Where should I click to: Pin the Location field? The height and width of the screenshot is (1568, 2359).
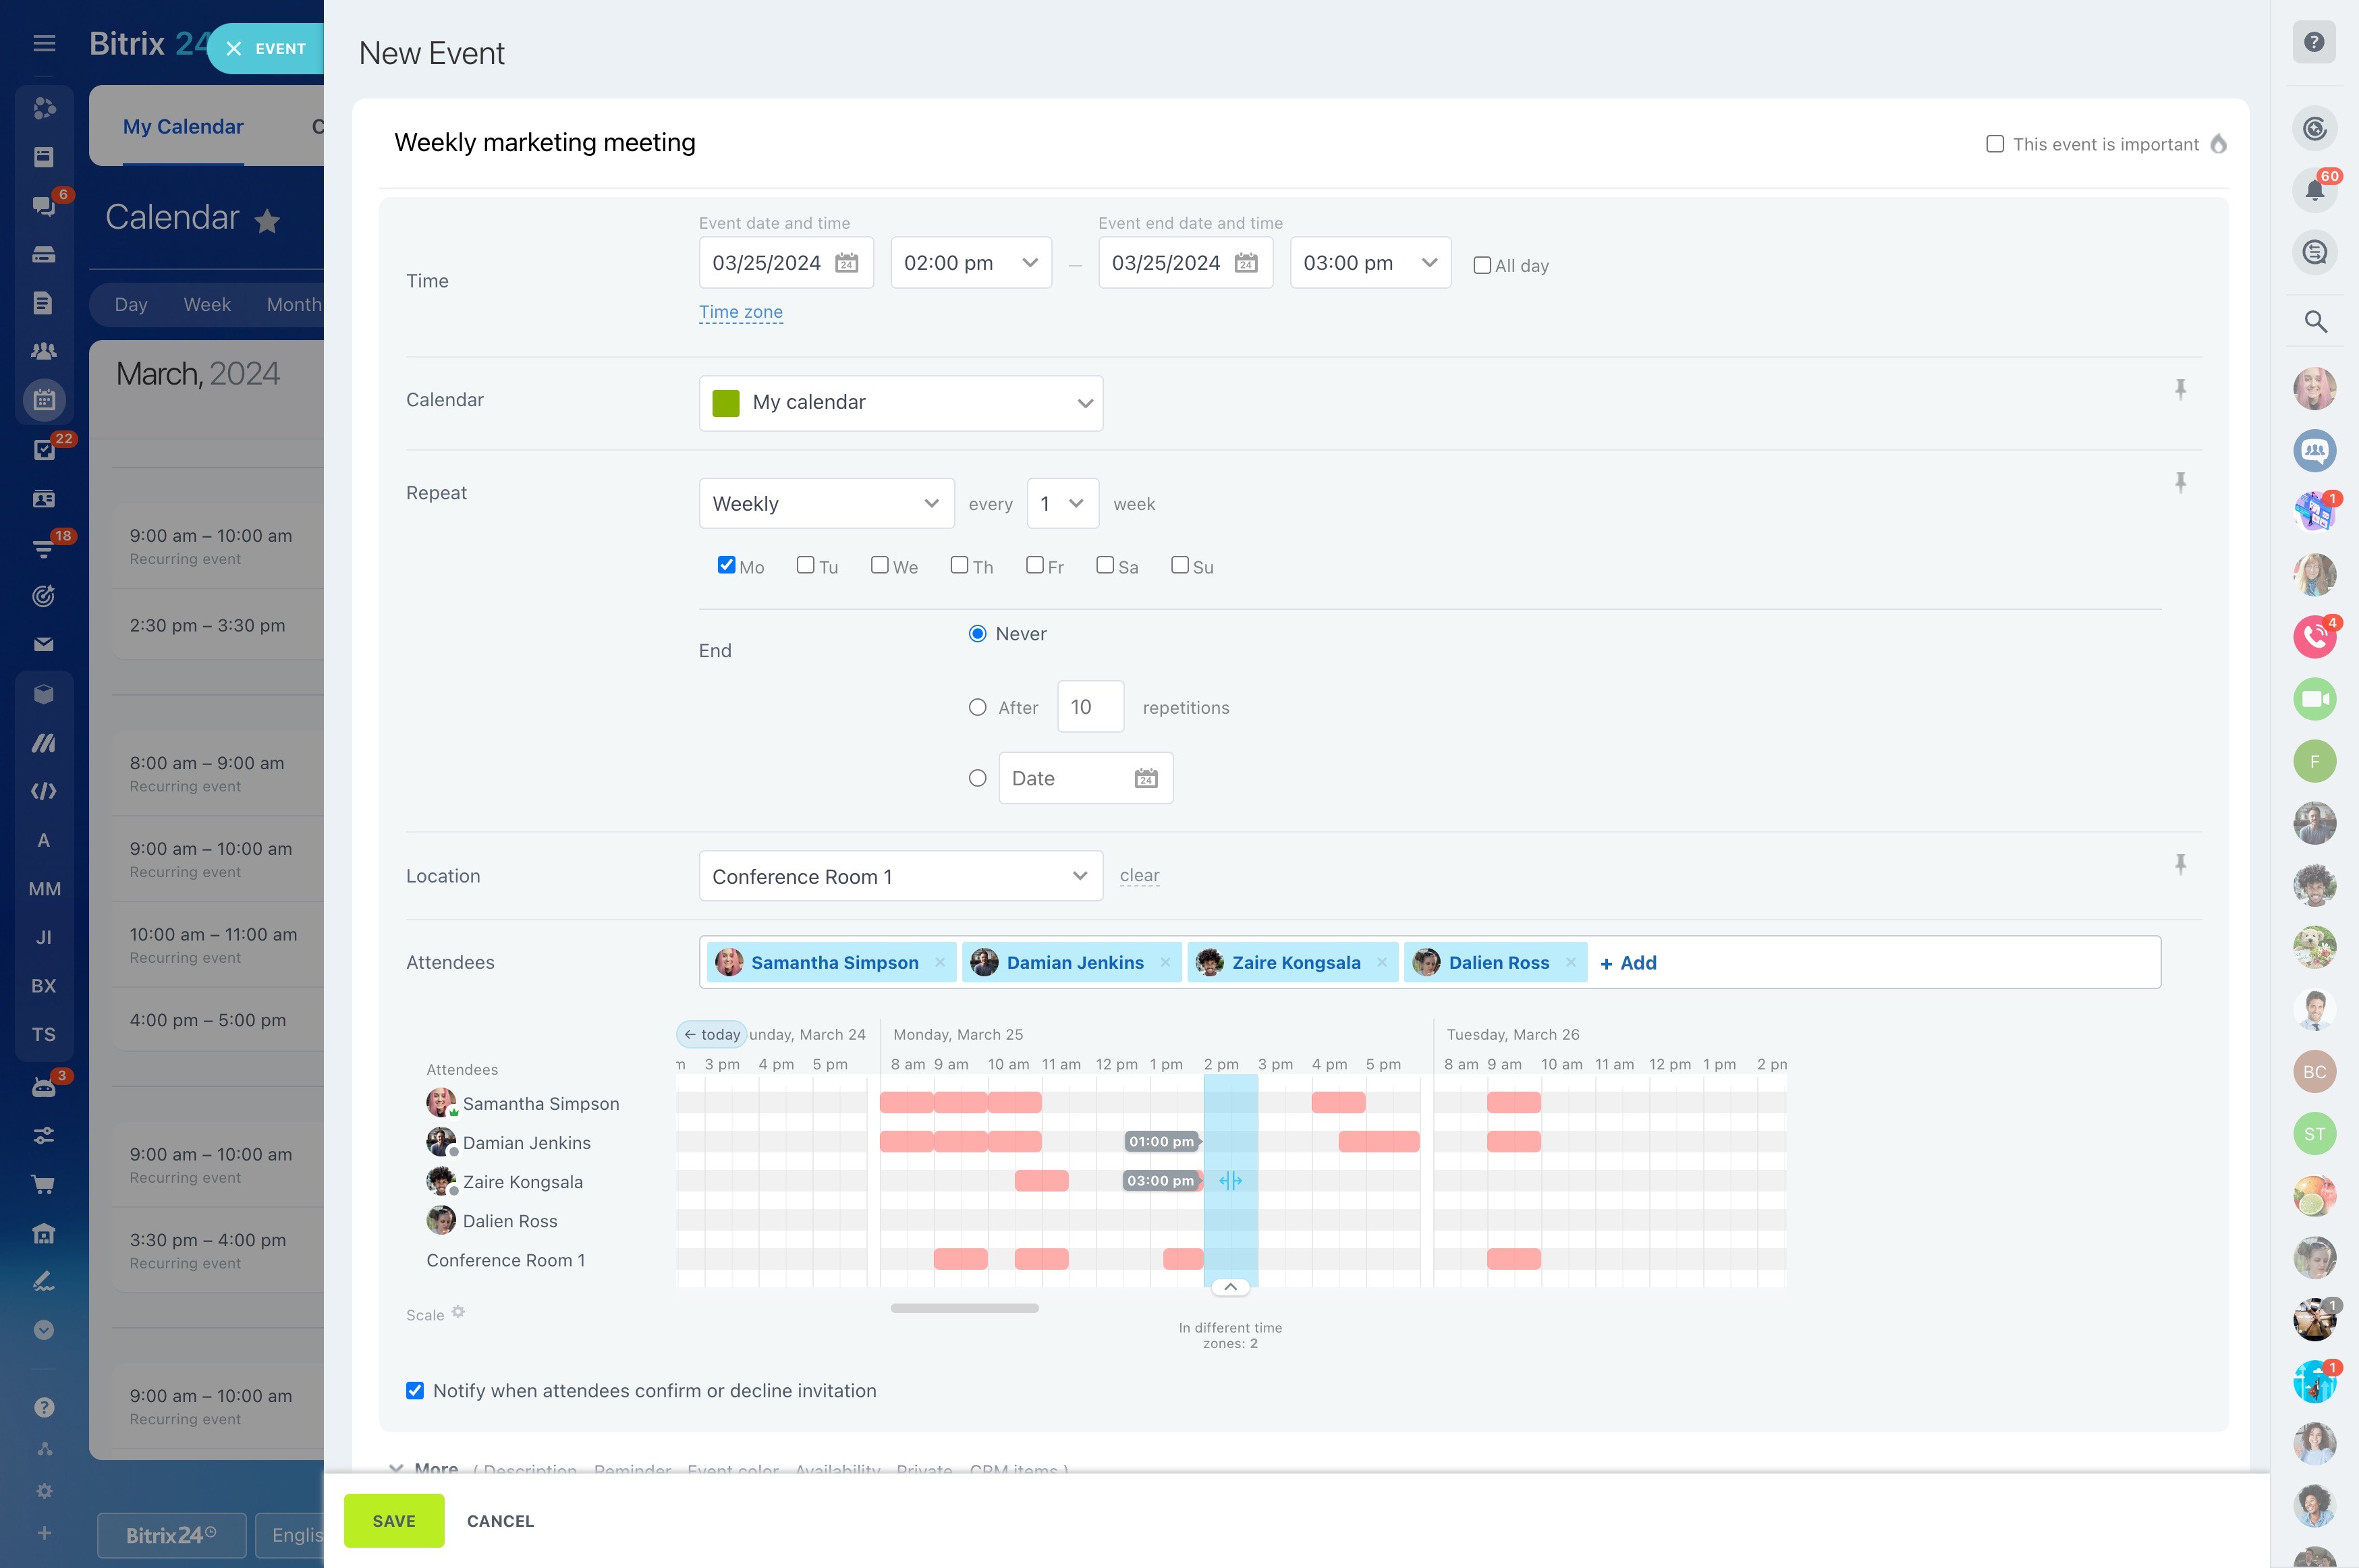[x=2180, y=864]
